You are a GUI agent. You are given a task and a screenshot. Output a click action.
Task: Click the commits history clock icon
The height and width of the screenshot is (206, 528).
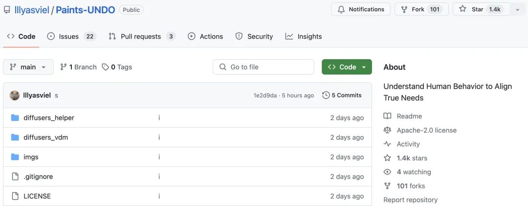tap(326, 95)
